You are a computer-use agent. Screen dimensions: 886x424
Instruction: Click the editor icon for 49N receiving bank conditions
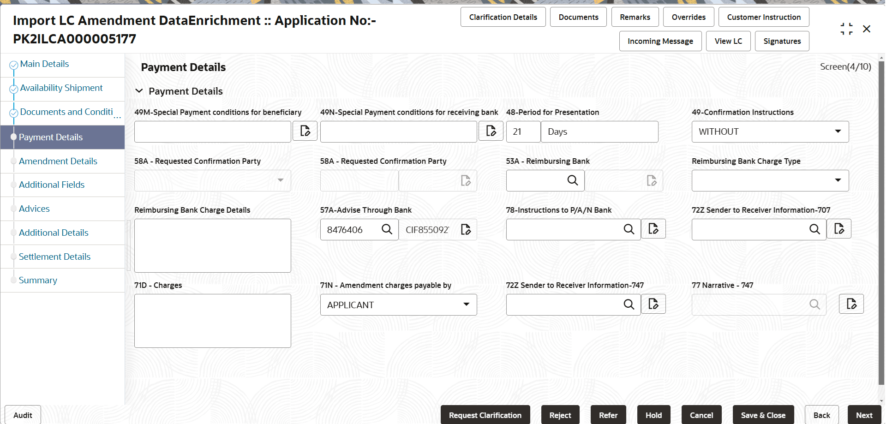point(491,131)
